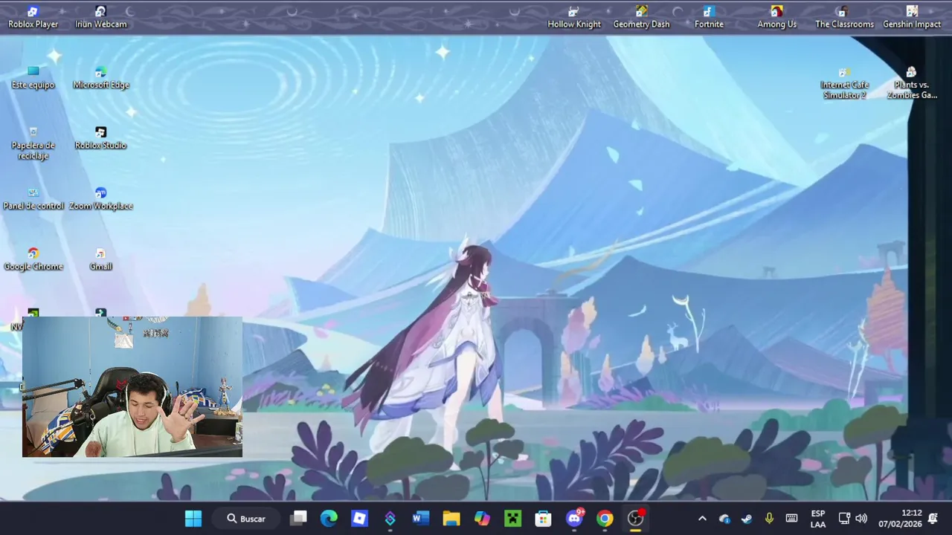Open Copilot from the taskbar
The height and width of the screenshot is (535, 952).
coord(482,519)
